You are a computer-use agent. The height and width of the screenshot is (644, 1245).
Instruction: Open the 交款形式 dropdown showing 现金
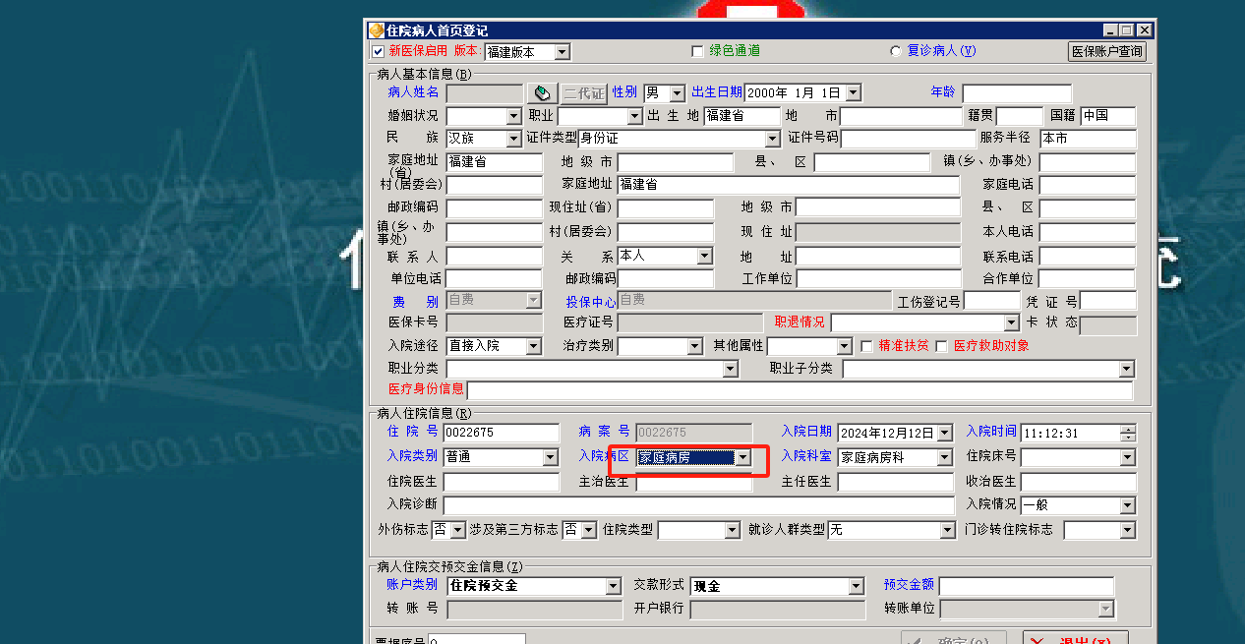pos(856,586)
